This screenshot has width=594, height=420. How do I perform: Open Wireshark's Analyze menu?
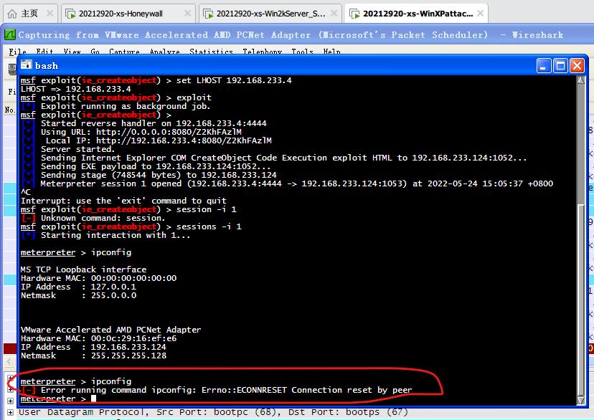click(x=164, y=52)
